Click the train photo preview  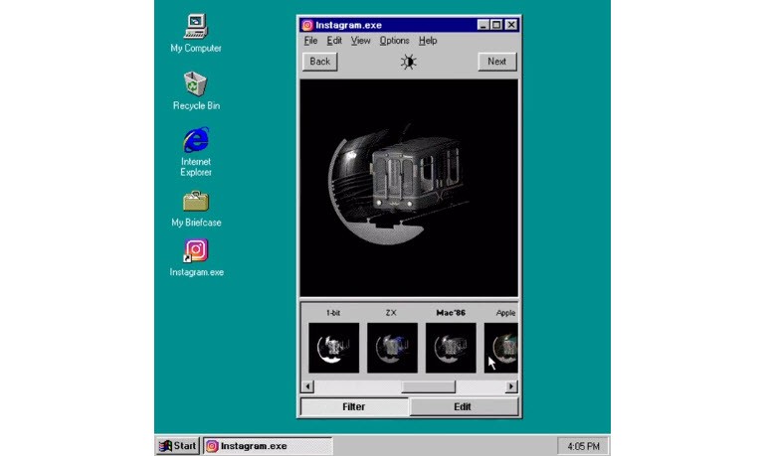[x=409, y=188]
